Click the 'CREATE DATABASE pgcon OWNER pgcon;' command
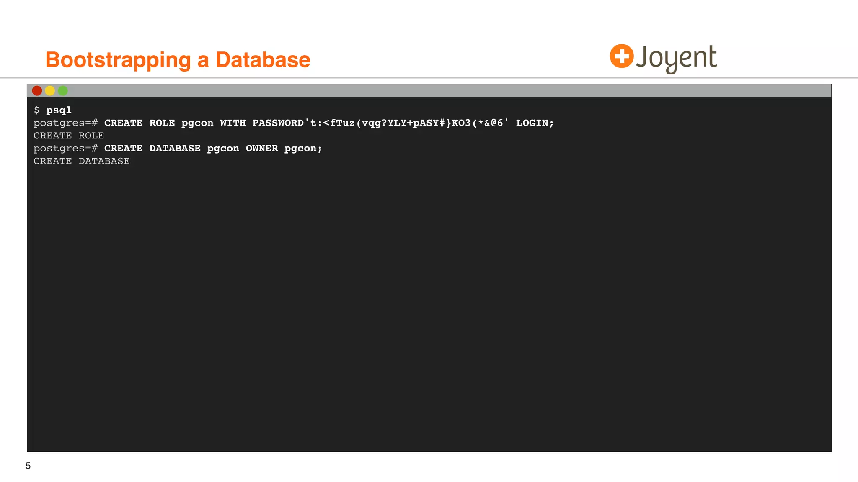Image resolution: width=858 pixels, height=482 pixels. coord(213,149)
